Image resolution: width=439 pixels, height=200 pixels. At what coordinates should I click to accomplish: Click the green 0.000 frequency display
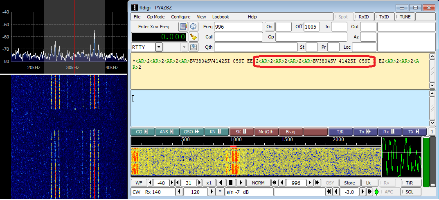(x=159, y=37)
